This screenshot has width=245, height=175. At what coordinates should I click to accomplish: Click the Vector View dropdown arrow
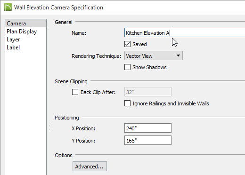point(178,56)
